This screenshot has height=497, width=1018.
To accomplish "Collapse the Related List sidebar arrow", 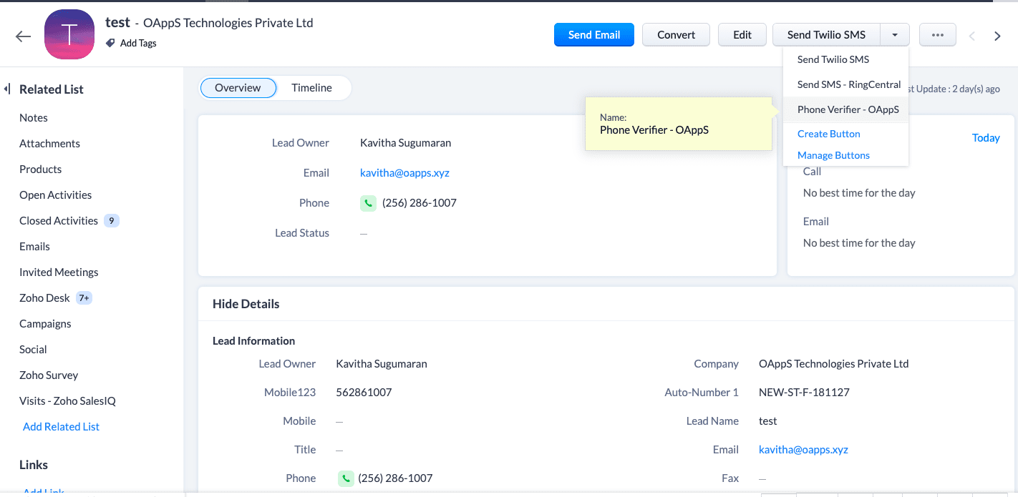I will (7, 89).
